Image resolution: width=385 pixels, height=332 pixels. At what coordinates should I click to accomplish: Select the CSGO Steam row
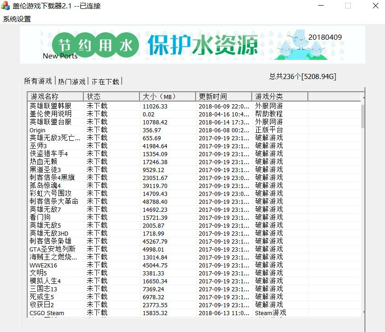click(x=194, y=313)
